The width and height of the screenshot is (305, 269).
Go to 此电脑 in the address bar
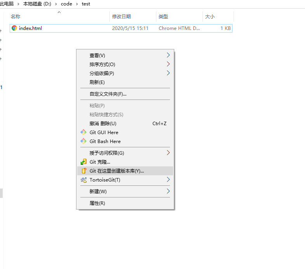[7, 4]
